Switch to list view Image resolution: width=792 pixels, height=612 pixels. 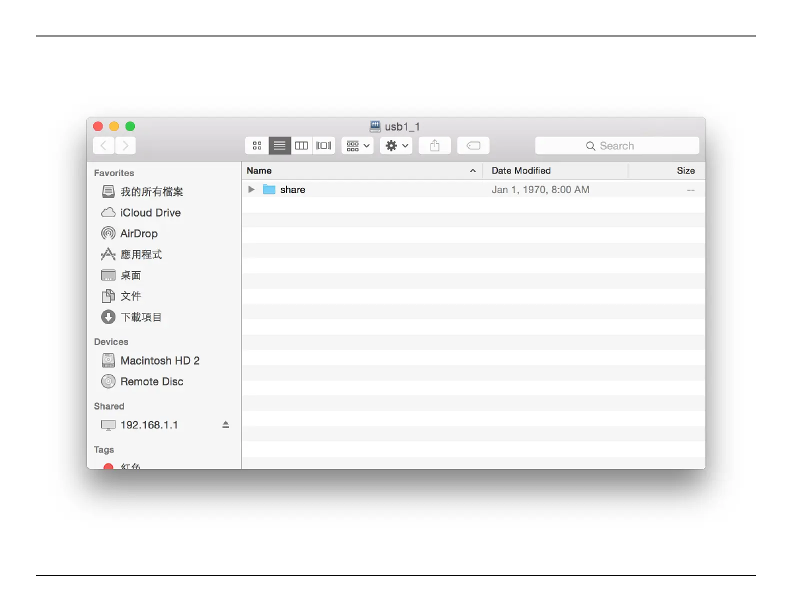click(x=279, y=145)
